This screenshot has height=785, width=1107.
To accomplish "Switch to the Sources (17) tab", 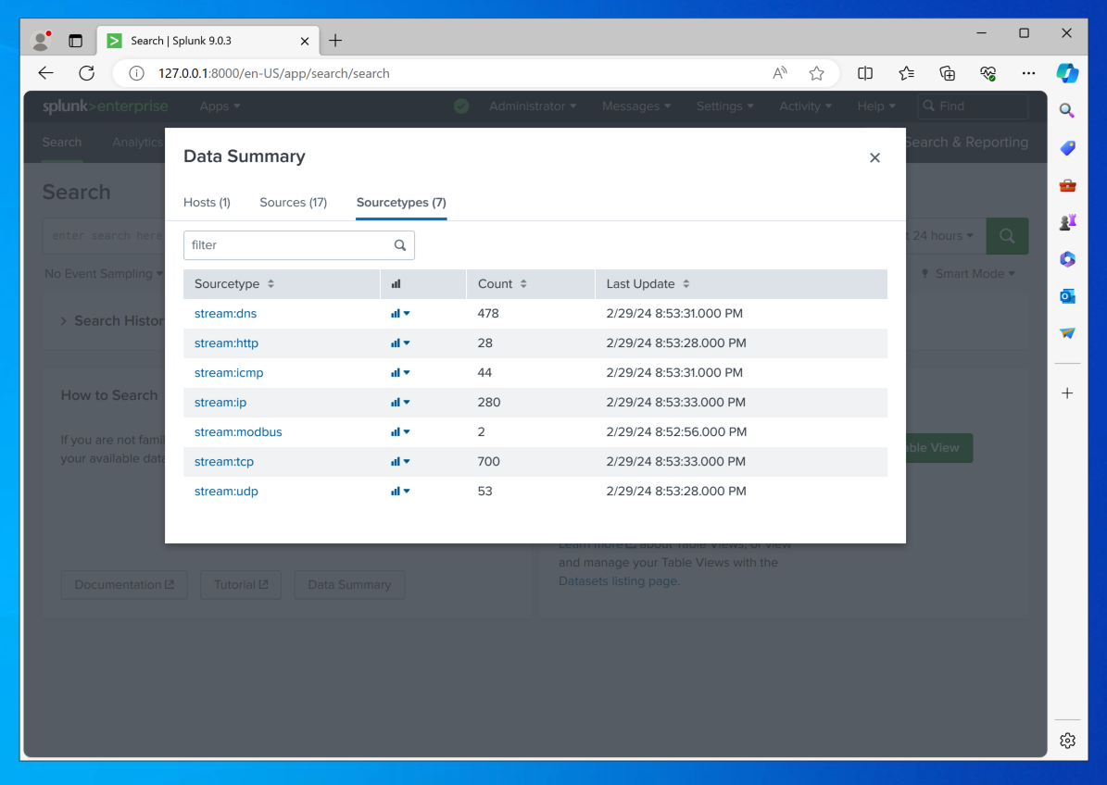I will (293, 203).
